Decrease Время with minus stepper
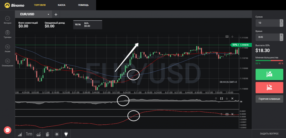Viewport: 286px width, 138px height. coord(281,39)
